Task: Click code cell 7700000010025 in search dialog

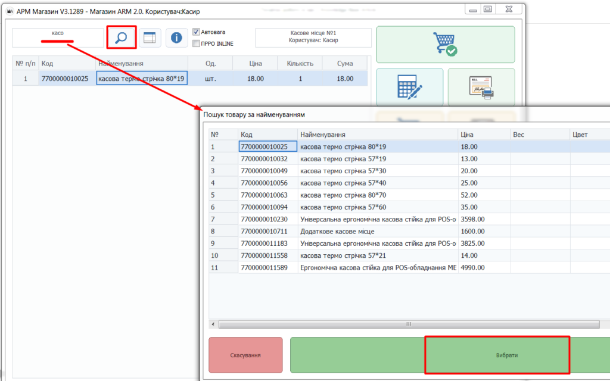Action: pyautogui.click(x=267, y=146)
